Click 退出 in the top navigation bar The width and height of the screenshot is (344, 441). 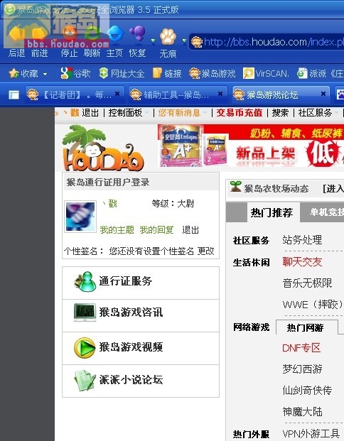point(90,113)
